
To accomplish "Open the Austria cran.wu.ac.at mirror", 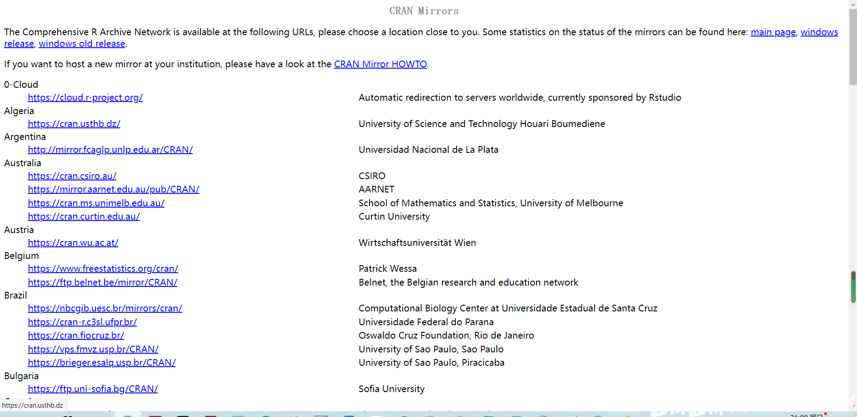I will [x=73, y=243].
